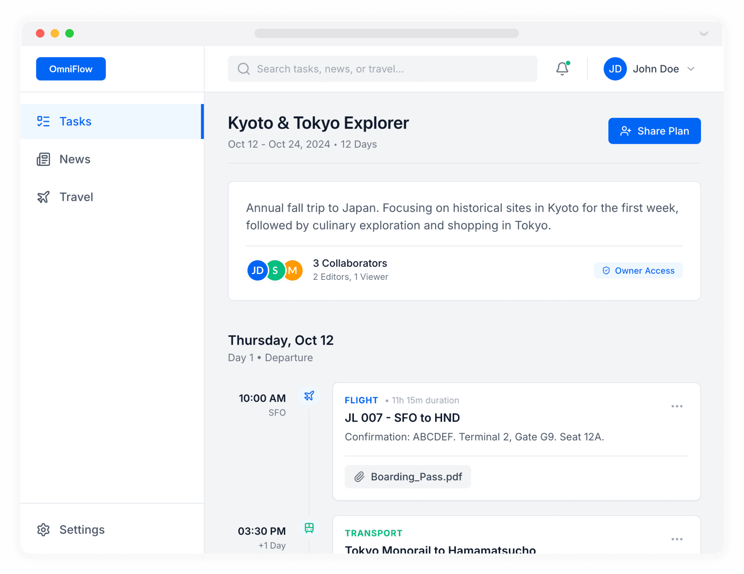Open flight card three-dot options menu

tap(677, 406)
